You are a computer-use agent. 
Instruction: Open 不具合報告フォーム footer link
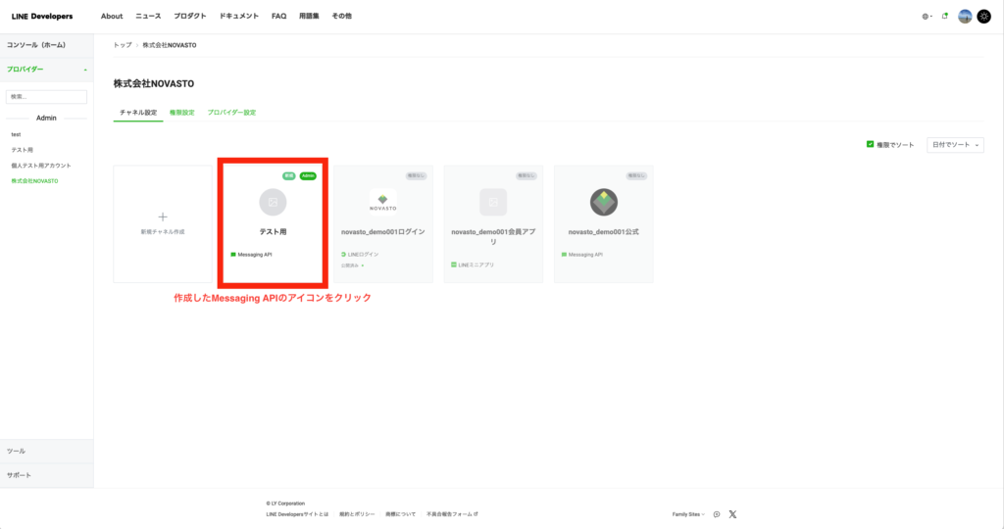pos(452,514)
